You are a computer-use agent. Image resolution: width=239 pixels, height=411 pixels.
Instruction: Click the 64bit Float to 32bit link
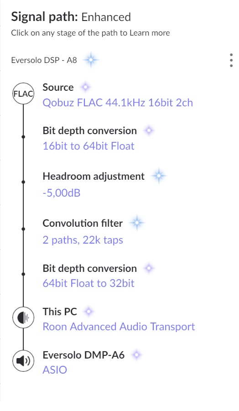(x=88, y=283)
